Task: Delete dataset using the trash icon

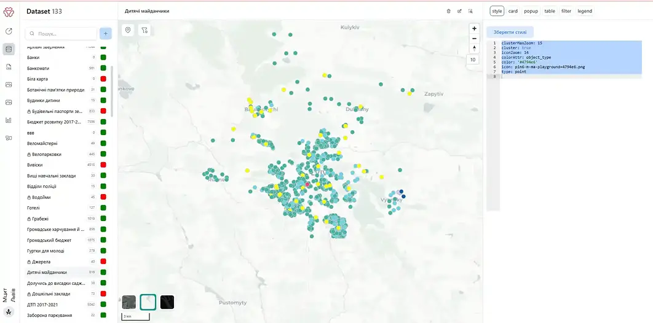Action: [448, 11]
